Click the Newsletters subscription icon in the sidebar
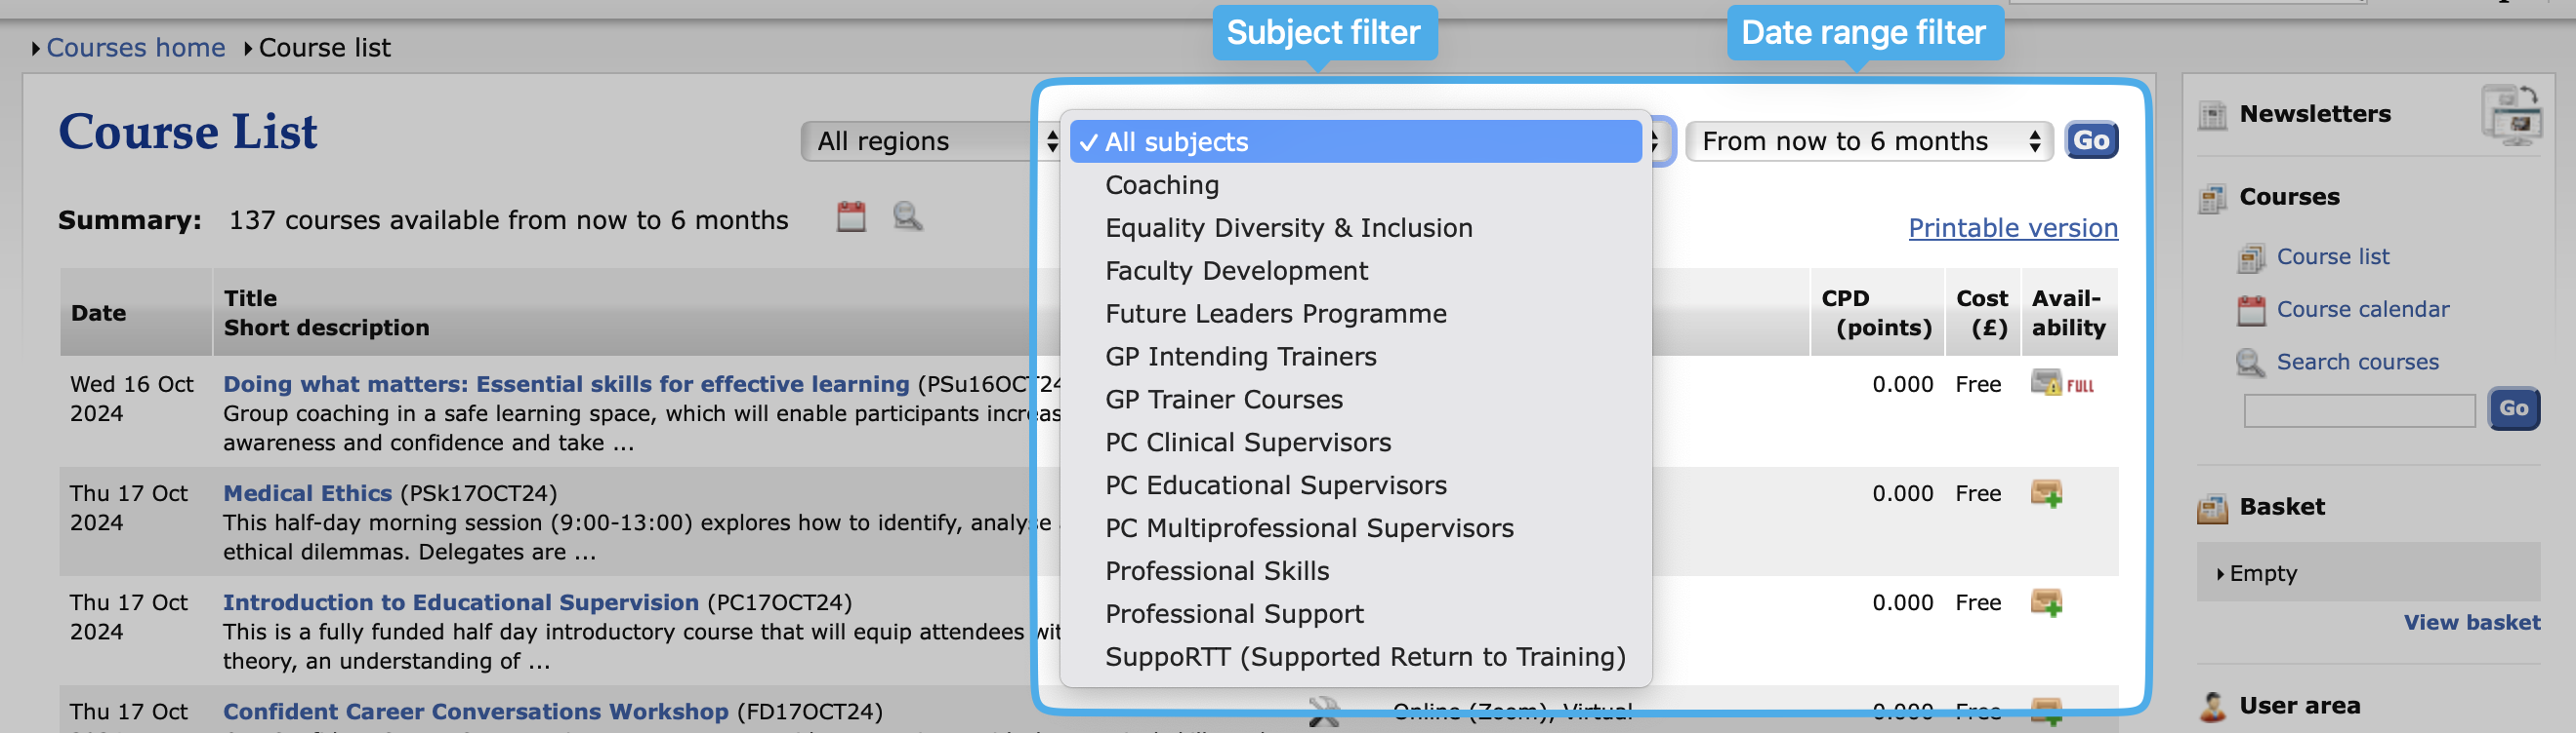The image size is (2576, 733). click(x=2511, y=115)
